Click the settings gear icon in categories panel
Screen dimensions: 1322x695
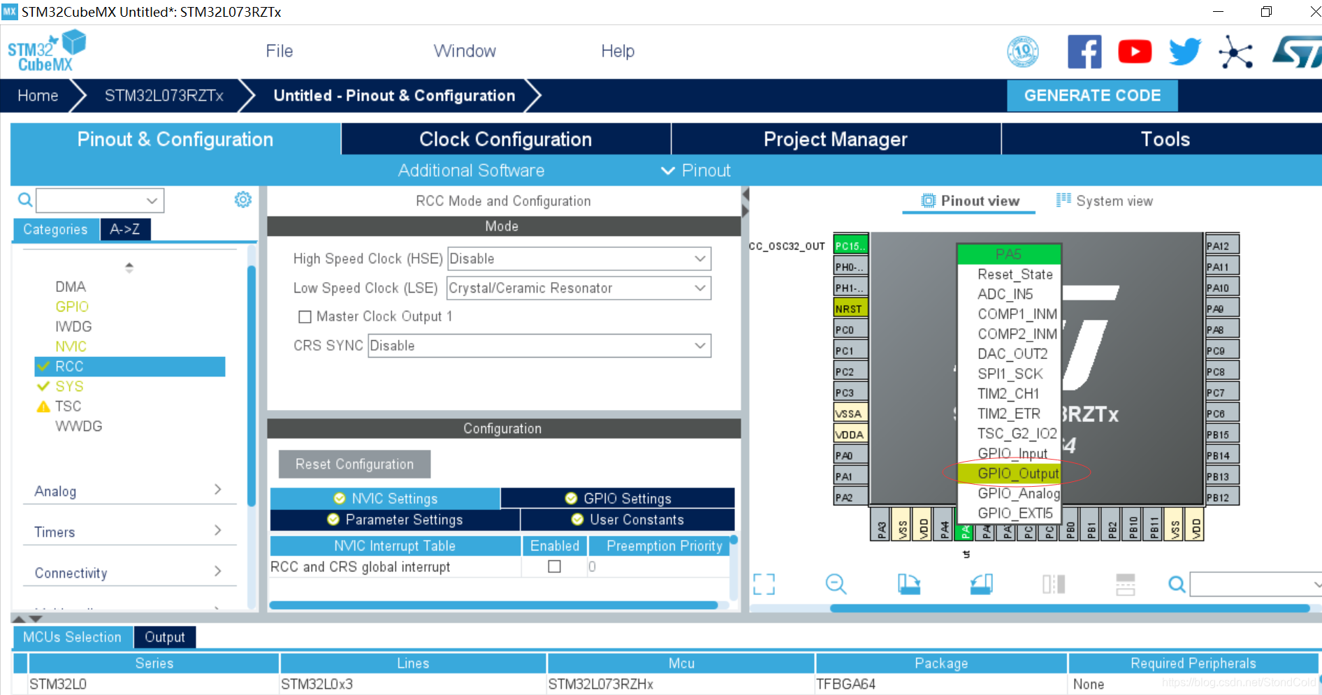242,200
